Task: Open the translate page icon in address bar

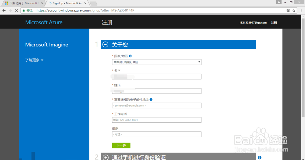Action: coord(288,10)
